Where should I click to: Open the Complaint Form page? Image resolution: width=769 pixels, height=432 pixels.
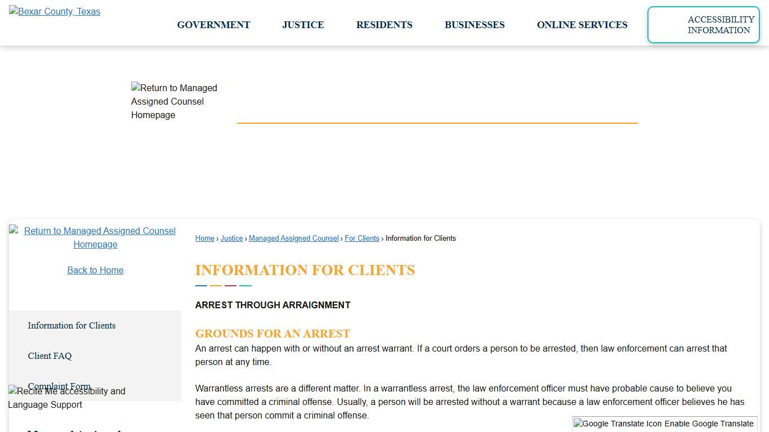(x=59, y=386)
